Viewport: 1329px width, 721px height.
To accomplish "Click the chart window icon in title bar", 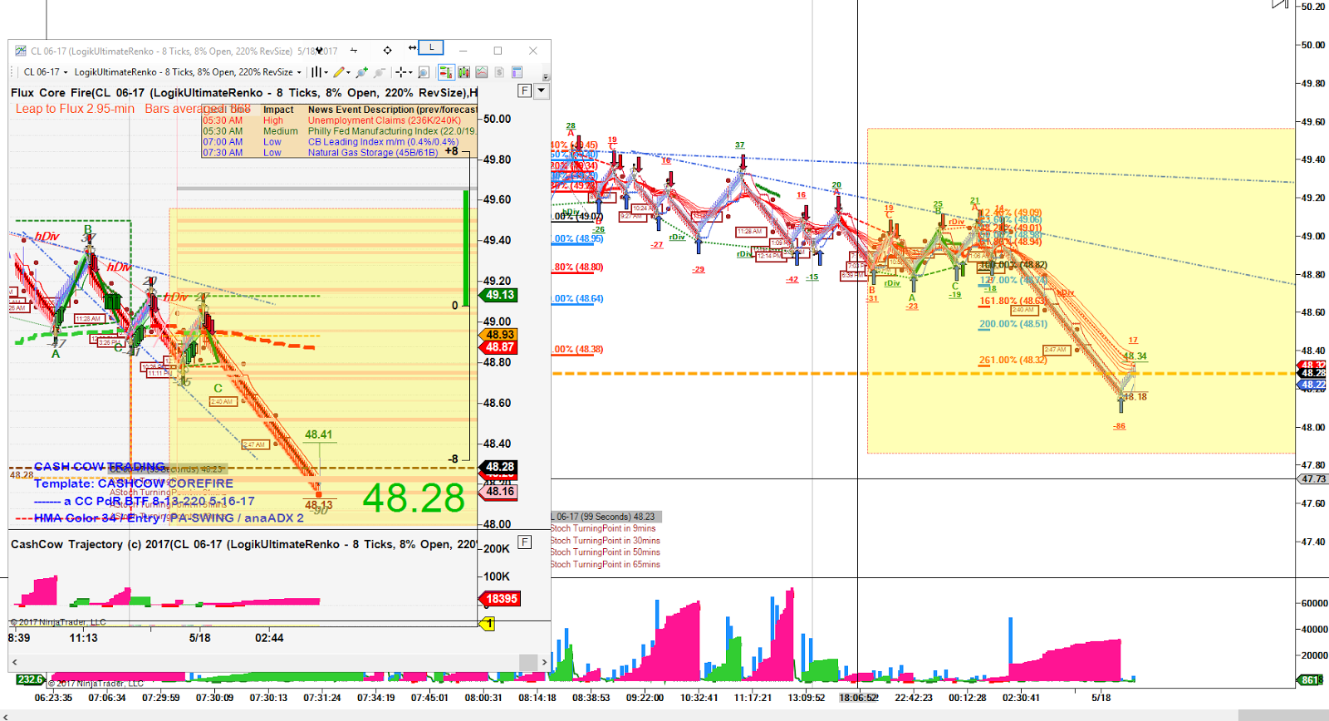I will tap(21, 51).
